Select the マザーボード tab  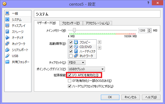coord(46,23)
